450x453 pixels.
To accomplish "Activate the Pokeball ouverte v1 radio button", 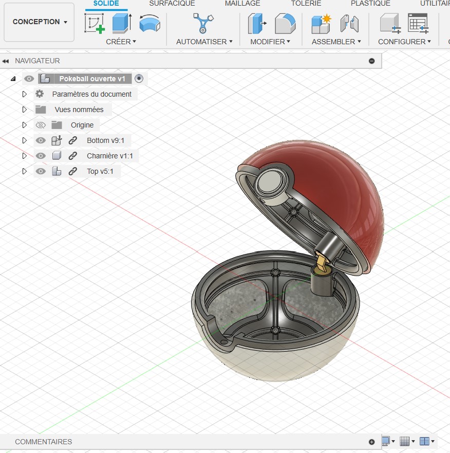I will pos(139,79).
